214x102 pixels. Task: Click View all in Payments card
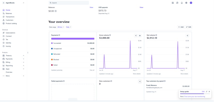click(x=92, y=70)
